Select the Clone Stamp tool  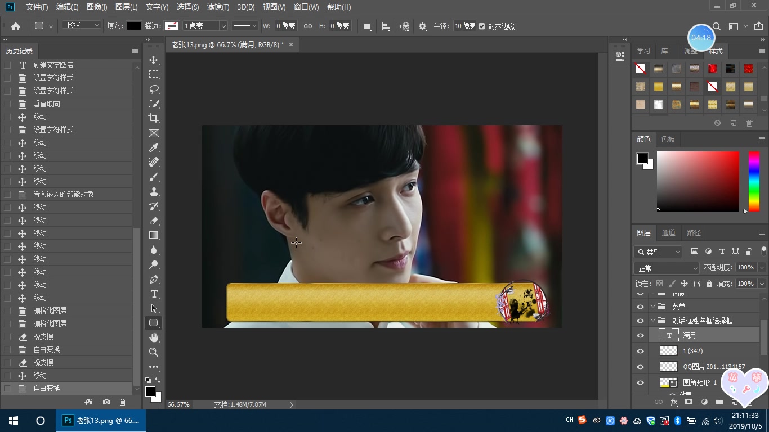(154, 191)
